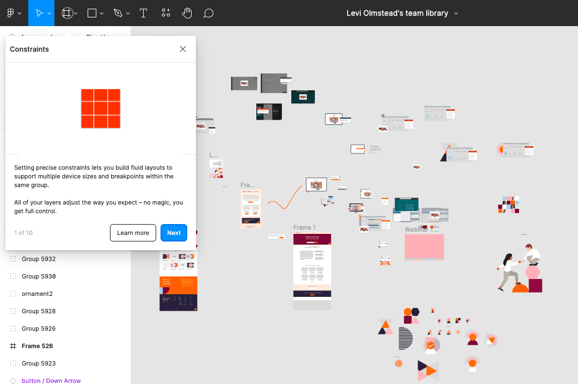The height and width of the screenshot is (384, 578).
Task: Open the Resources components tool
Action: point(166,13)
